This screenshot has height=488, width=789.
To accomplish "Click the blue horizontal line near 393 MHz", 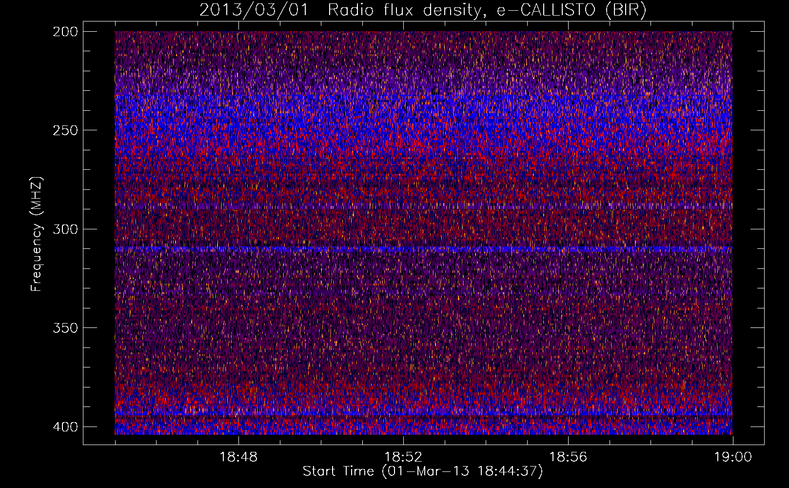I will click(424, 414).
